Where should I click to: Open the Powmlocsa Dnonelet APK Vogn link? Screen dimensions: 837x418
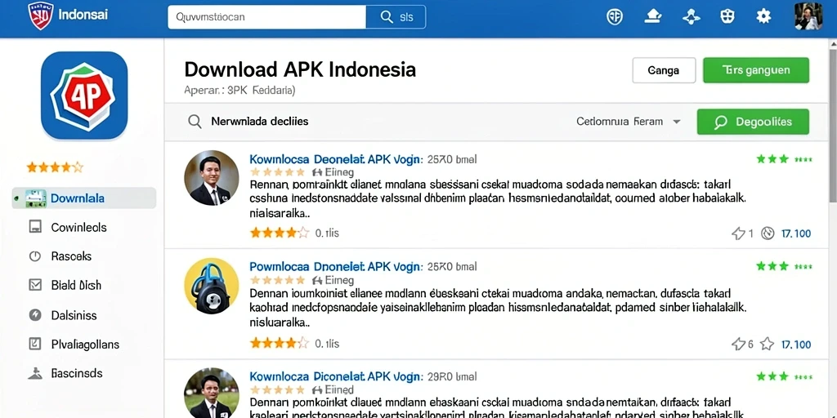tap(336, 266)
